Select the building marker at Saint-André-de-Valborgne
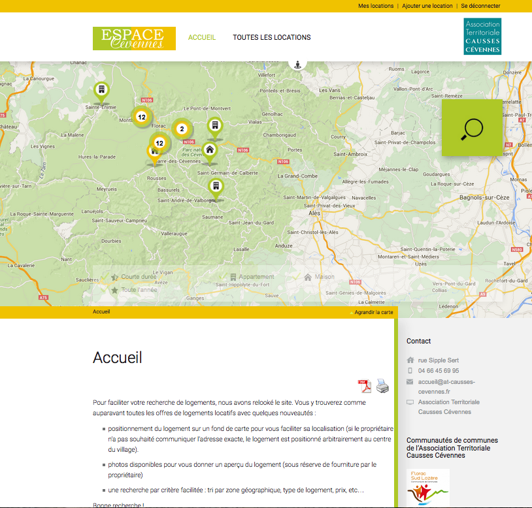The height and width of the screenshot is (508, 532). 216,189
